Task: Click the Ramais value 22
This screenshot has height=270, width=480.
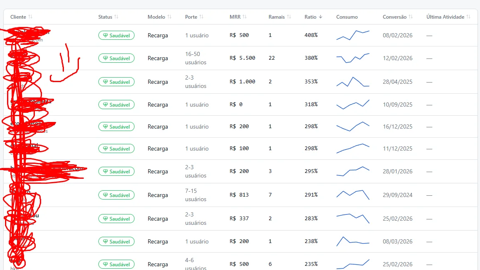Action: (x=272, y=58)
